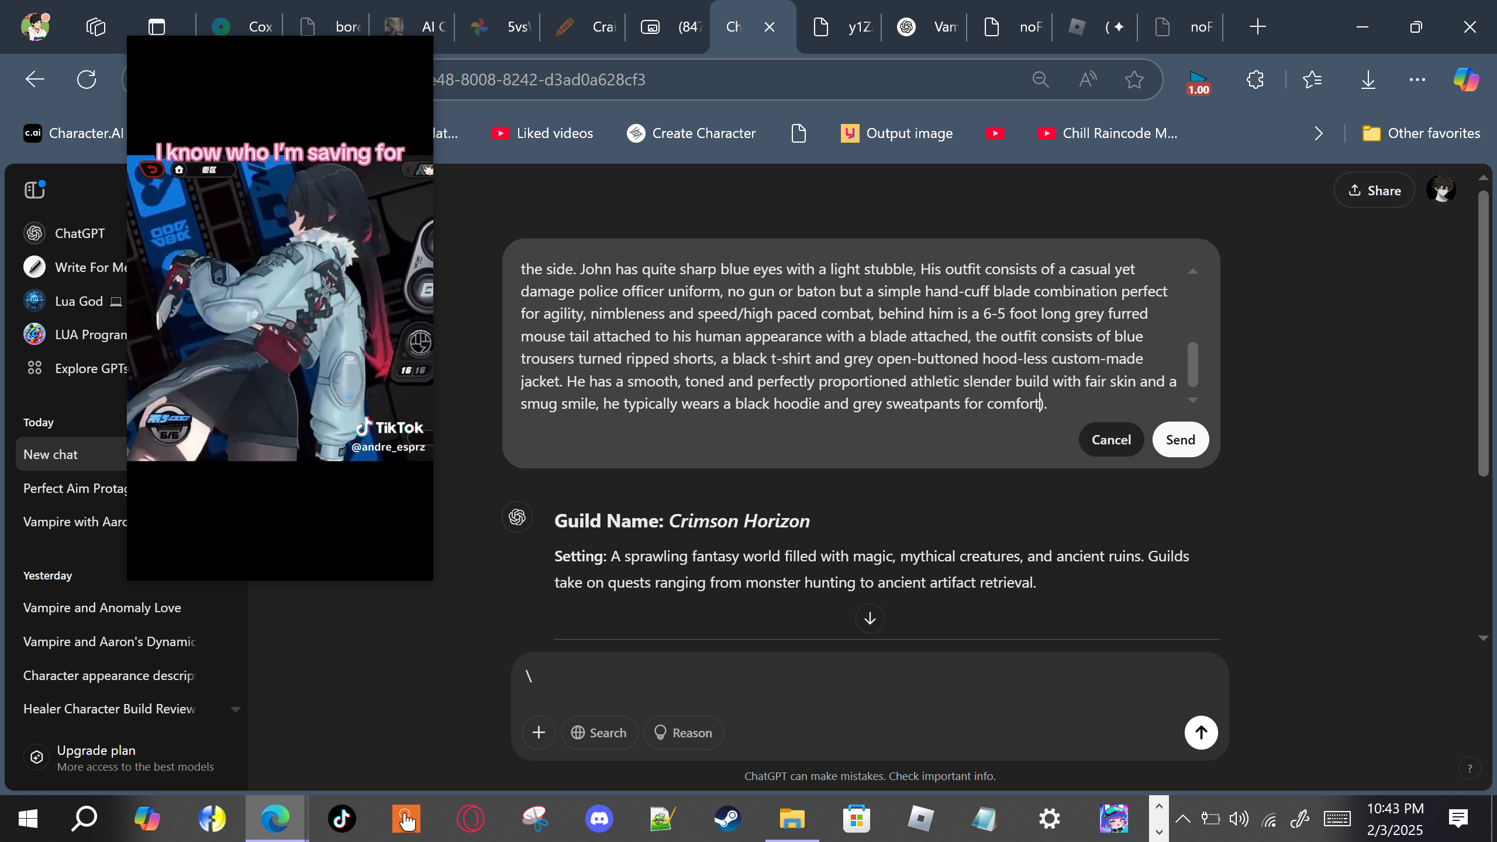Open the Extensions puzzle icon

tap(1255, 80)
